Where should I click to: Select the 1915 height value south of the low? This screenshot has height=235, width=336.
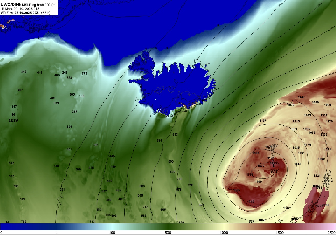(x=250, y=202)
